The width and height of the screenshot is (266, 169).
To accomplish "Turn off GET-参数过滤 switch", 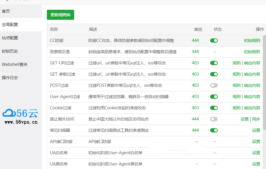I will (x=214, y=74).
